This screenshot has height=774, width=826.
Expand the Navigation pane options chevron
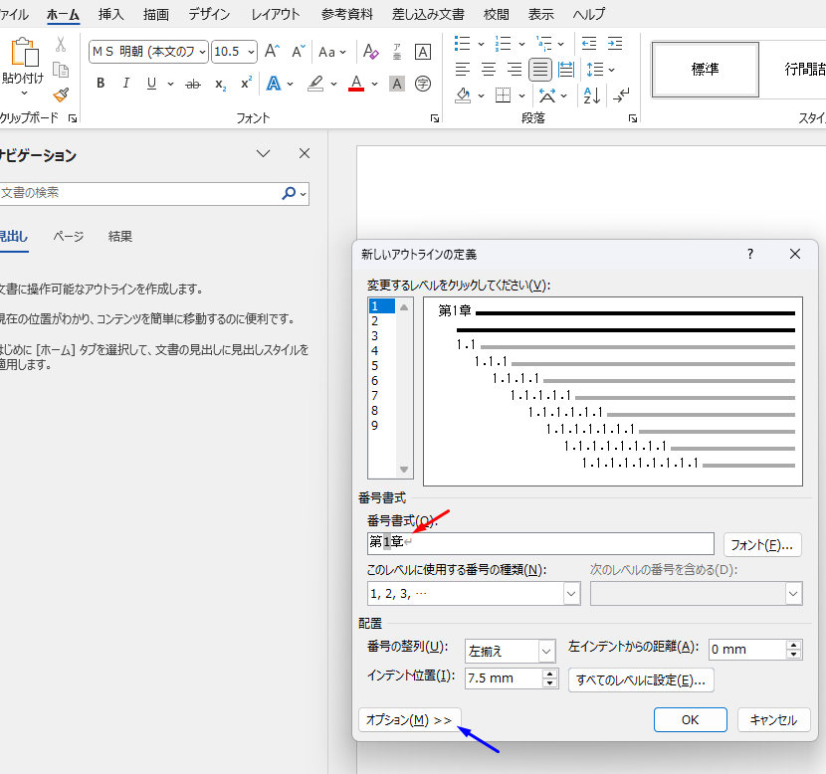[263, 154]
